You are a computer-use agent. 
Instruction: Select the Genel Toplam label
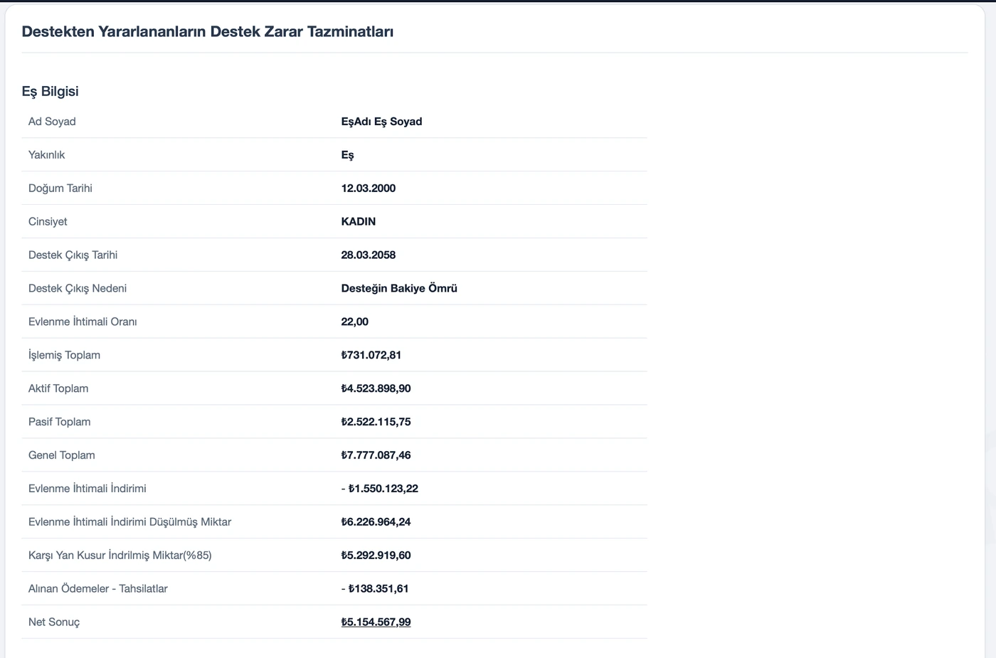click(x=62, y=456)
